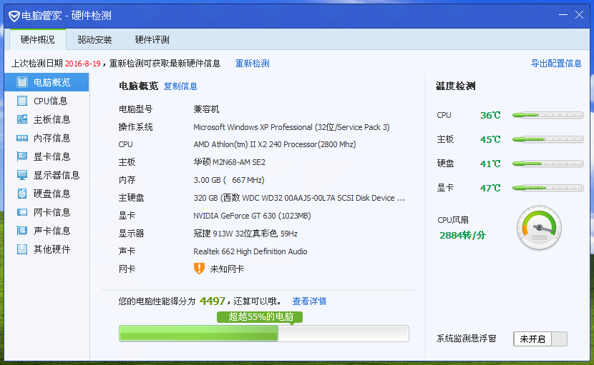Click the 36℃ CPU temperature value
The width and height of the screenshot is (594, 365).
pyautogui.click(x=490, y=116)
